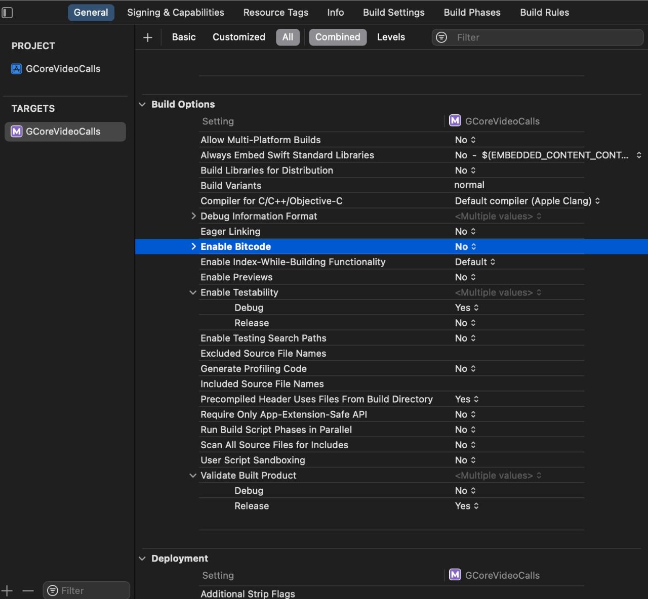Go to the Info tab
The image size is (648, 599).
click(336, 13)
